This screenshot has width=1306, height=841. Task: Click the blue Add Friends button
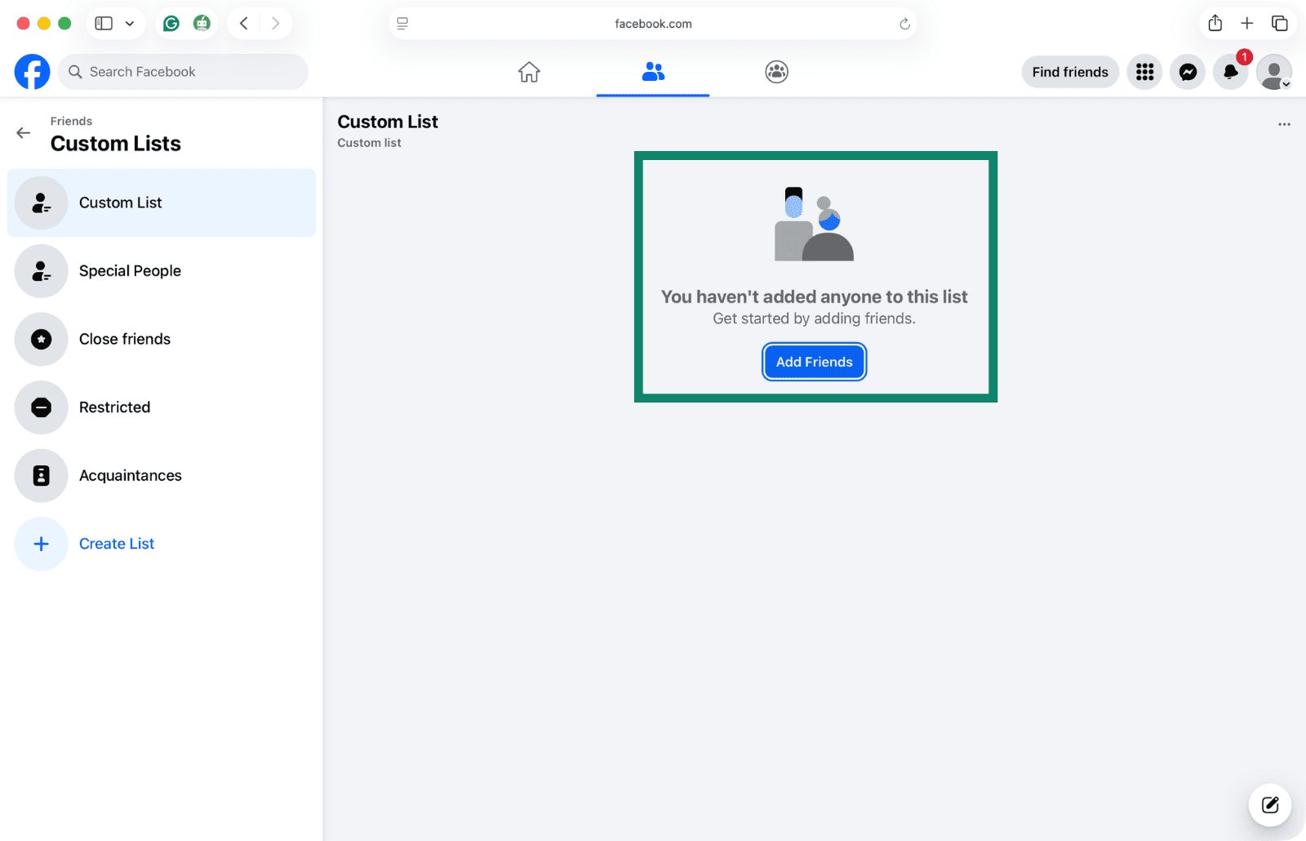coord(814,362)
